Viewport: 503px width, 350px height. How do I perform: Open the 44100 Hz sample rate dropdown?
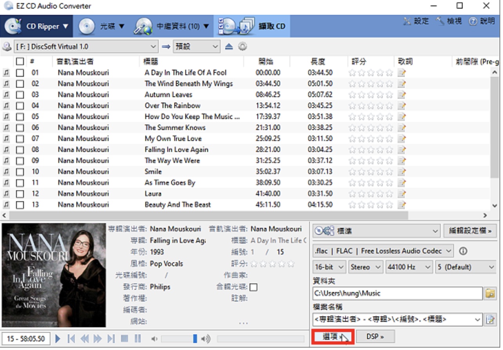409,268
